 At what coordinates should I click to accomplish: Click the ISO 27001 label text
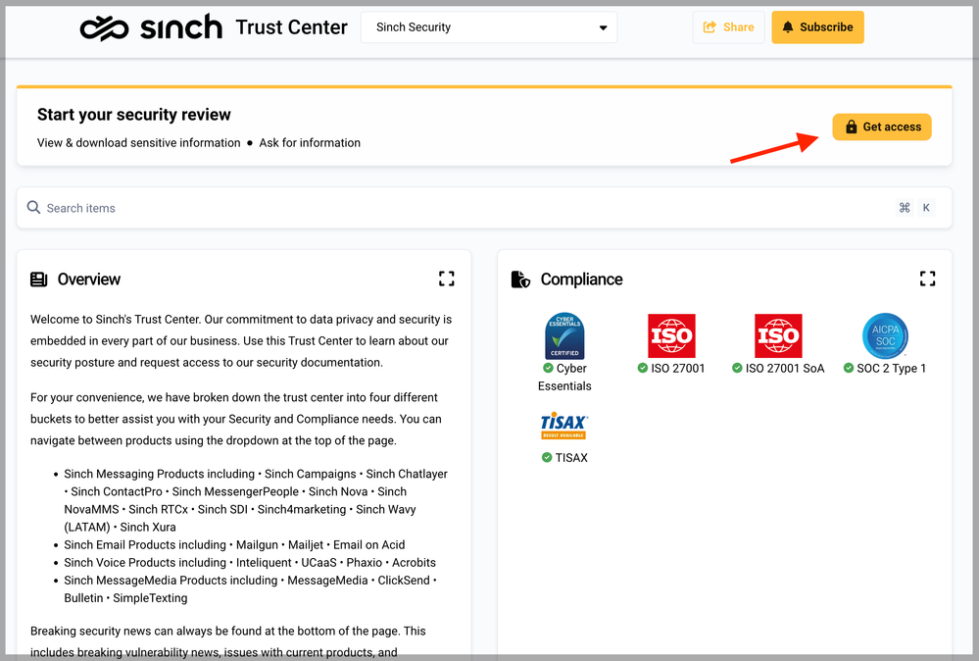click(x=678, y=369)
